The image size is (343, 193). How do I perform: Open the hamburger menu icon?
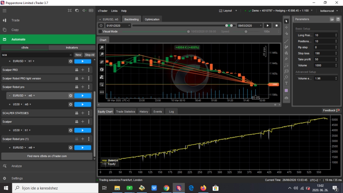pyautogui.click(x=4, y=11)
